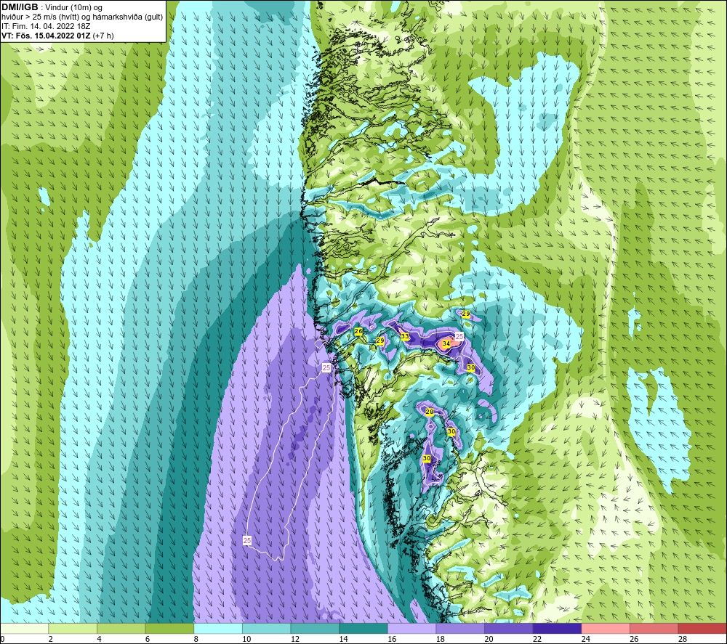Pick the pink 24–26 m/s swatch
727x644 pixels.
pos(606,628)
